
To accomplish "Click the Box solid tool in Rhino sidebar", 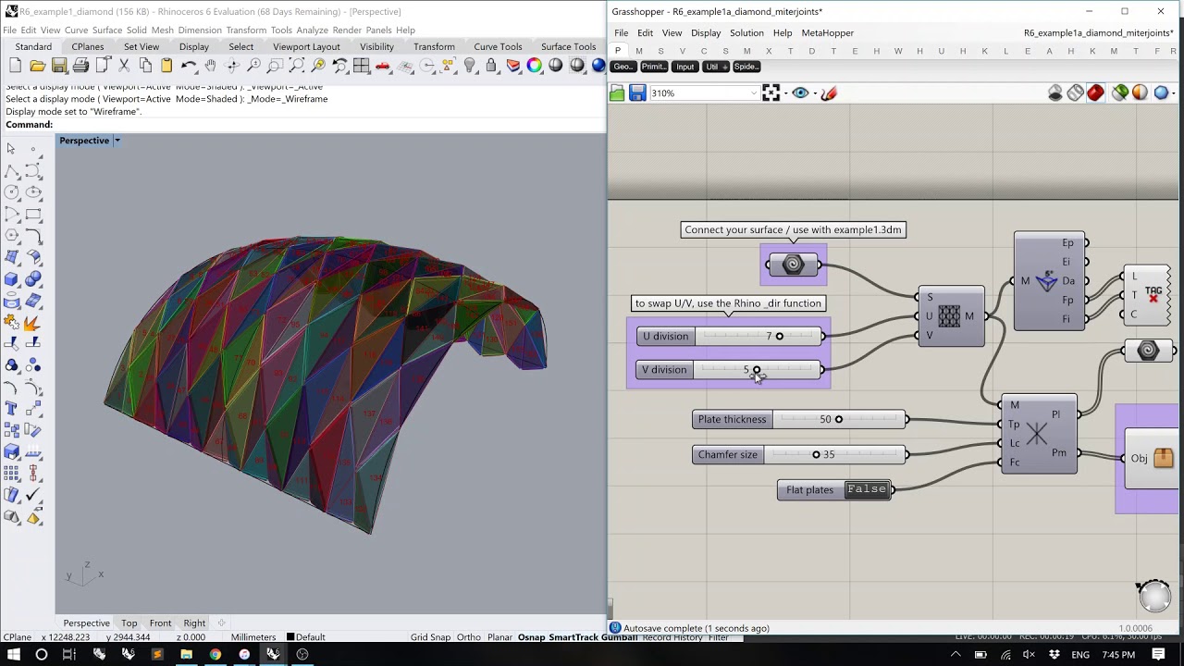I will point(11,279).
